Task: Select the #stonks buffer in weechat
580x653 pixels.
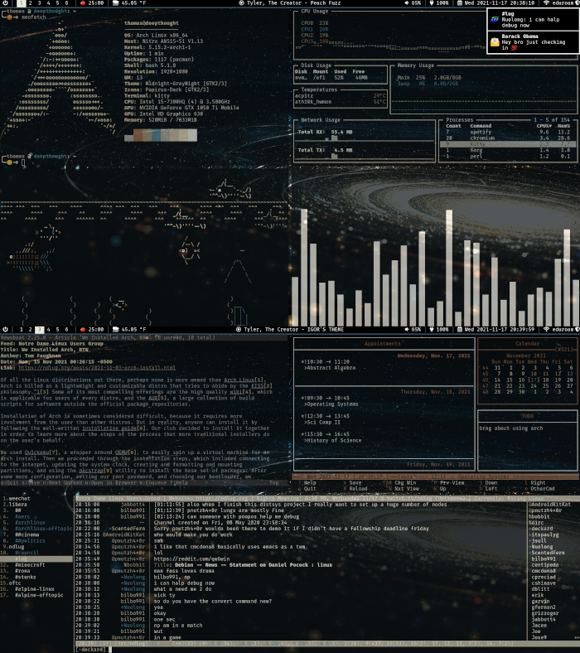Action: (x=26, y=577)
